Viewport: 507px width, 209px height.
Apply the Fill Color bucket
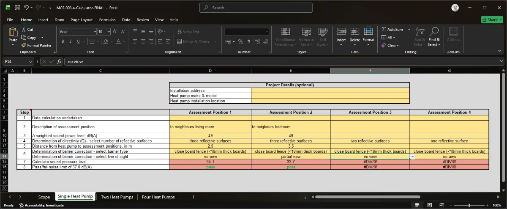106,41
